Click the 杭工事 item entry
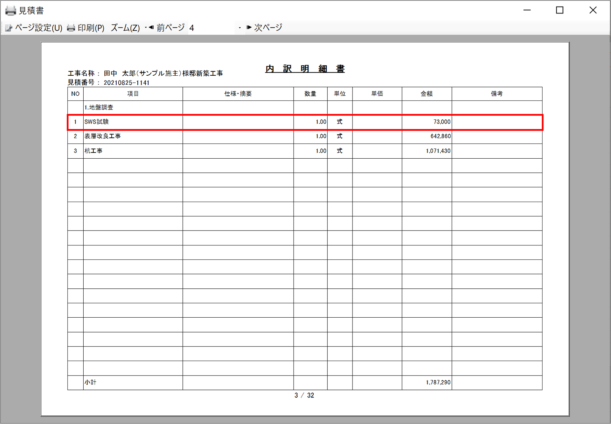This screenshot has height=424, width=611. [x=94, y=151]
